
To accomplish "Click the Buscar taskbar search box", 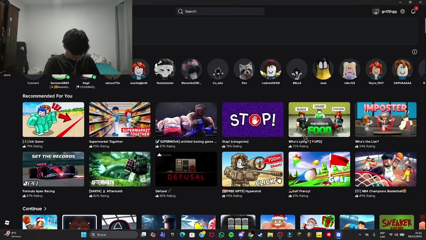I will point(114,235).
